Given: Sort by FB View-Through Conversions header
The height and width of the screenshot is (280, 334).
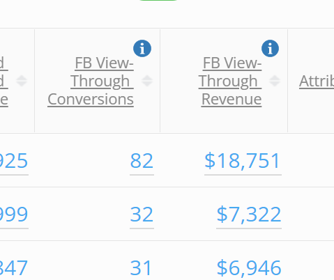Looking at the screenshot, I should [x=91, y=81].
